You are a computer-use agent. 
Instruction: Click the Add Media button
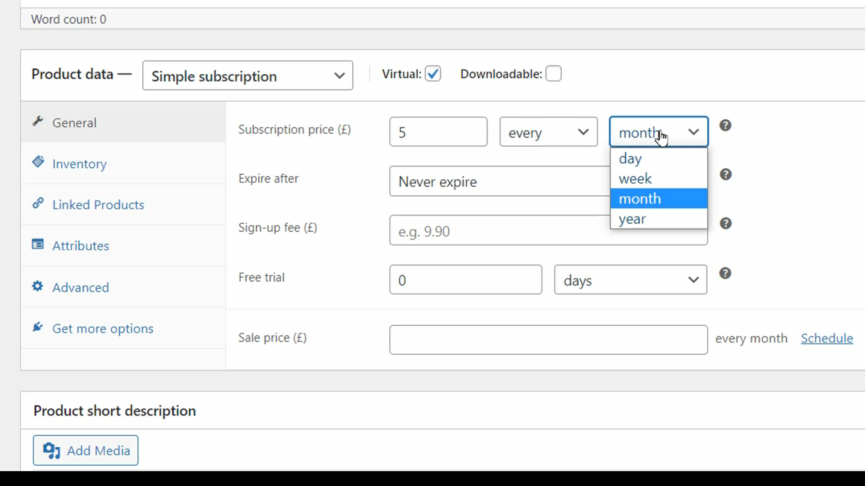coord(86,451)
